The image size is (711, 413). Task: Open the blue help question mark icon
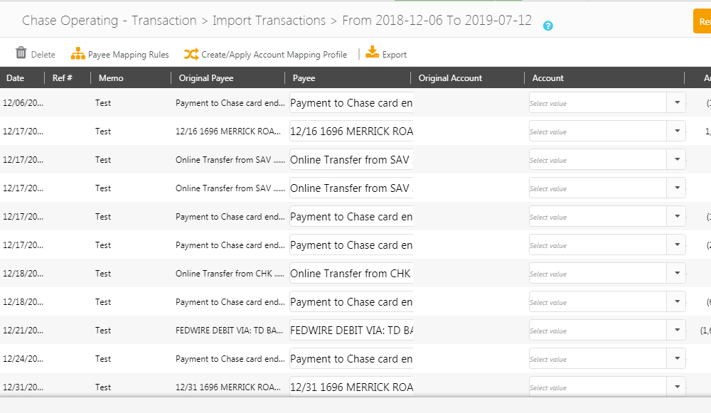pyautogui.click(x=547, y=26)
